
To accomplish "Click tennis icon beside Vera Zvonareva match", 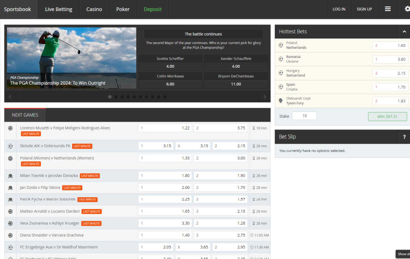I will pyautogui.click(x=10, y=224).
